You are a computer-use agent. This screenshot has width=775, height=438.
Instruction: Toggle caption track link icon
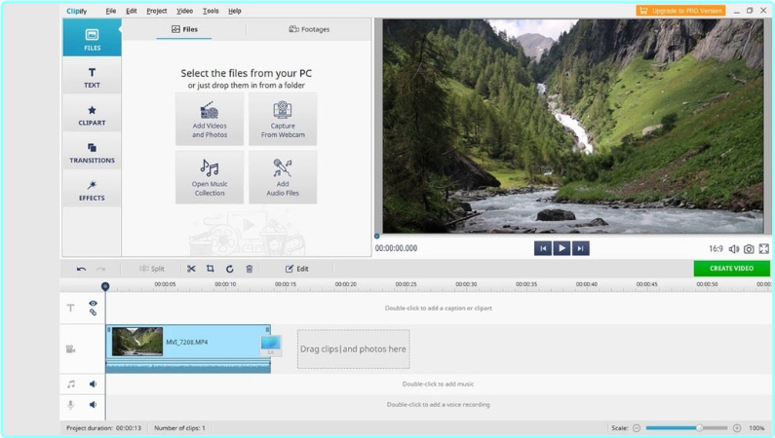click(x=93, y=312)
